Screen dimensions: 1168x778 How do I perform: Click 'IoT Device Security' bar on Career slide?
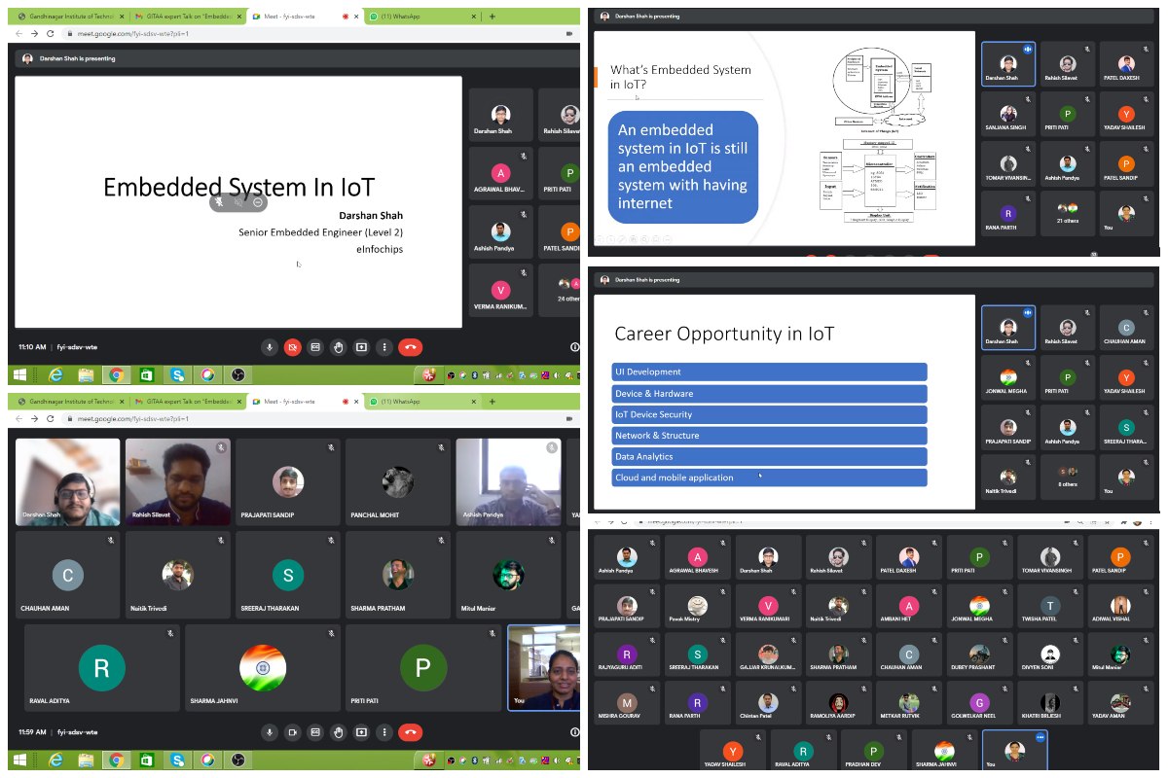click(x=769, y=414)
